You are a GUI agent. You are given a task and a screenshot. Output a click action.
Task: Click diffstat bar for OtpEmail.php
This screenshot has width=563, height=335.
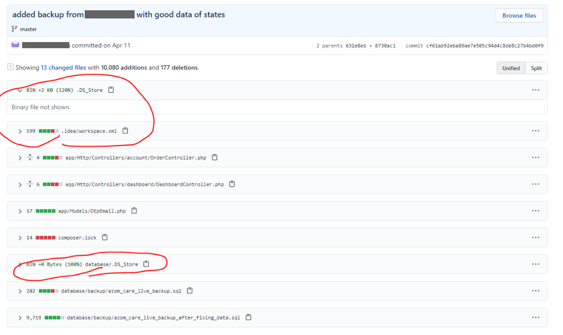tap(46, 211)
